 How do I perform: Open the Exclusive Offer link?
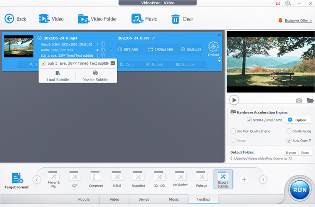(x=298, y=21)
